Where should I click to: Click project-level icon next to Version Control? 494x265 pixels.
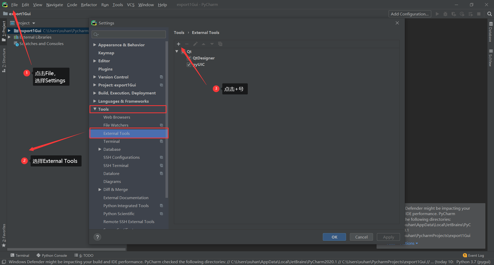coord(161,77)
